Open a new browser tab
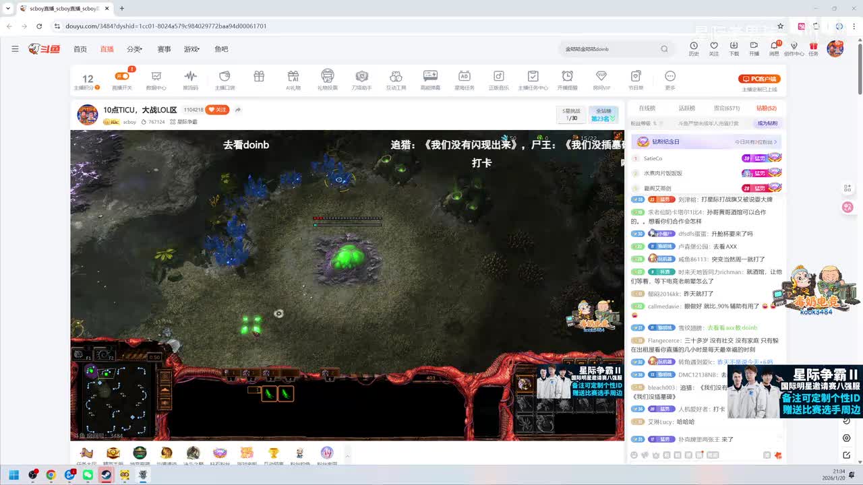Viewport: 863px width, 485px height. 122,9
